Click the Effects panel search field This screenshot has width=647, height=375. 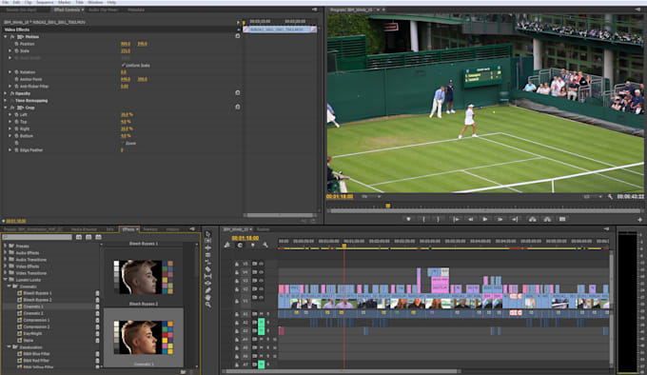point(37,237)
